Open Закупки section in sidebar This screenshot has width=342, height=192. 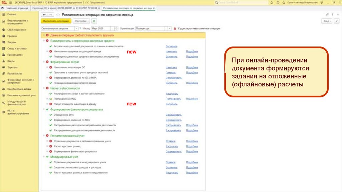(x=12, y=42)
